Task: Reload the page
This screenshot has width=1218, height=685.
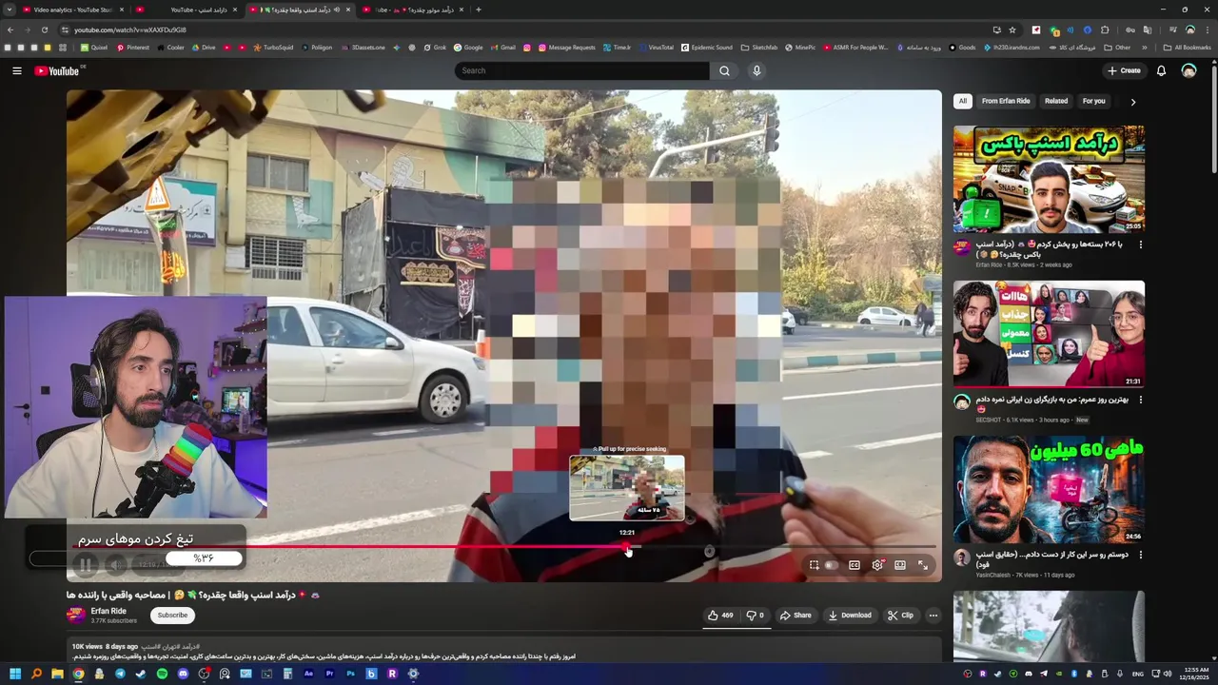Action: pos(44,29)
